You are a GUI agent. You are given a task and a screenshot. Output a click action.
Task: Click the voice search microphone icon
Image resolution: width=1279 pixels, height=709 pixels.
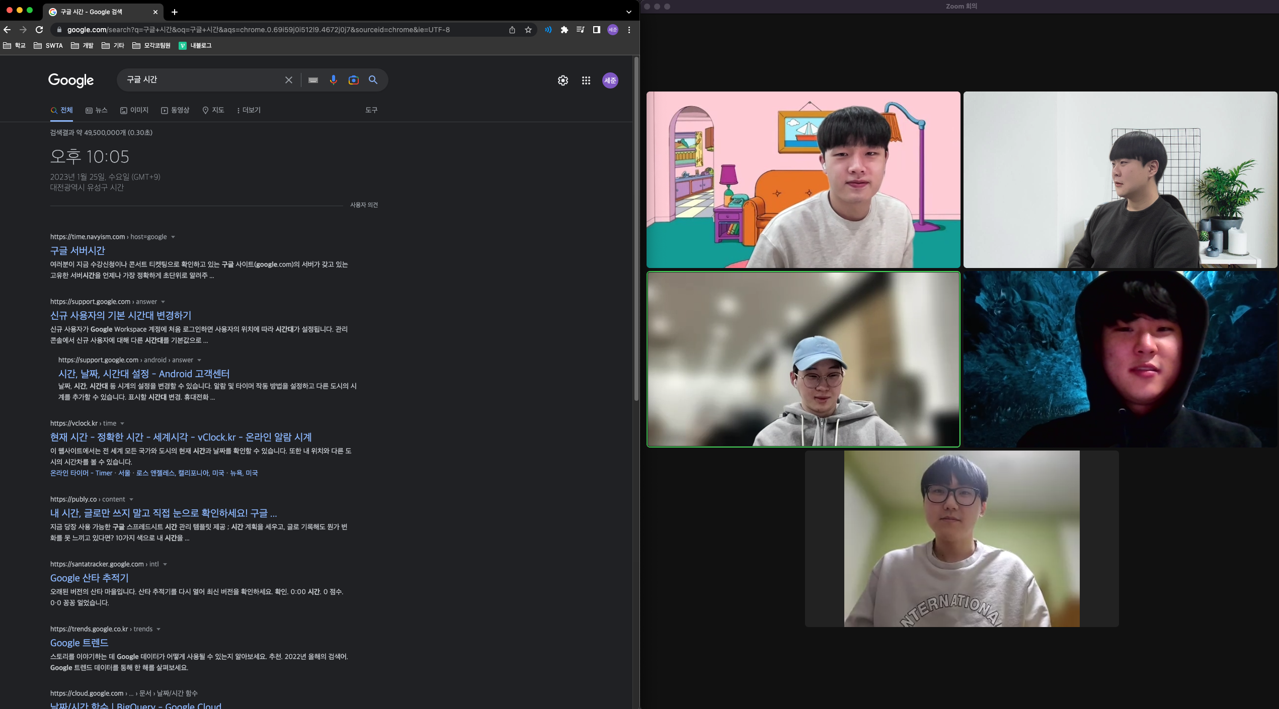pos(333,80)
